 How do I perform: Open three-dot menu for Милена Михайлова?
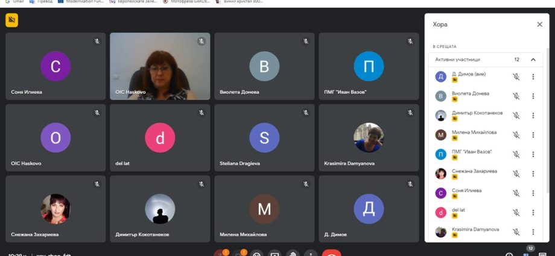click(533, 135)
